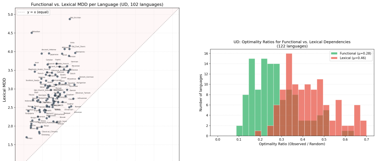Click the 'y = x (equal)' legend entry
377x161 pixels.
click(33, 12)
